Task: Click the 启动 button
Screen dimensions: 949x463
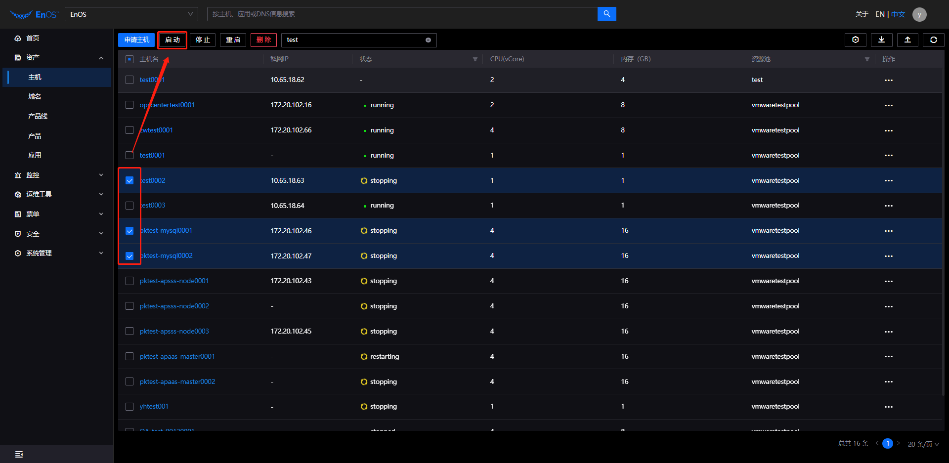Action: (x=172, y=40)
